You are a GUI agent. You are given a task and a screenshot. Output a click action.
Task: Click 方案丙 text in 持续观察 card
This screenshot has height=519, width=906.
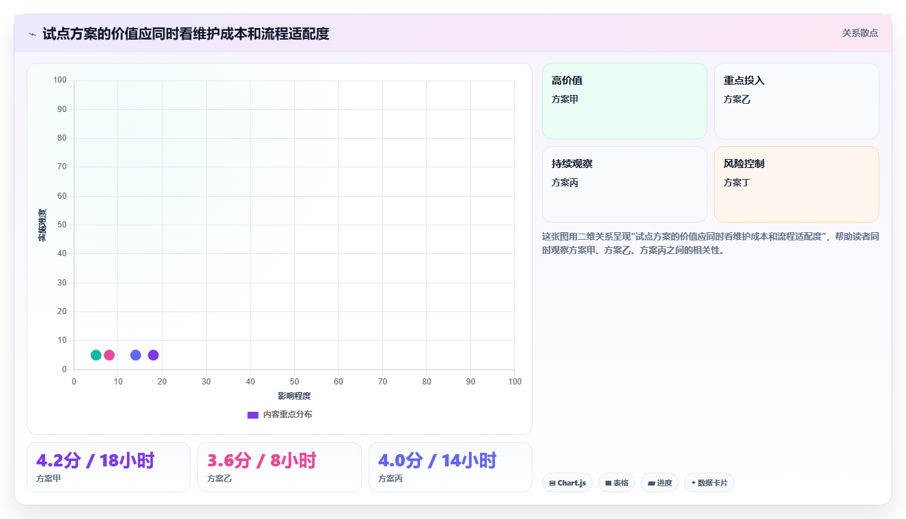tap(565, 183)
